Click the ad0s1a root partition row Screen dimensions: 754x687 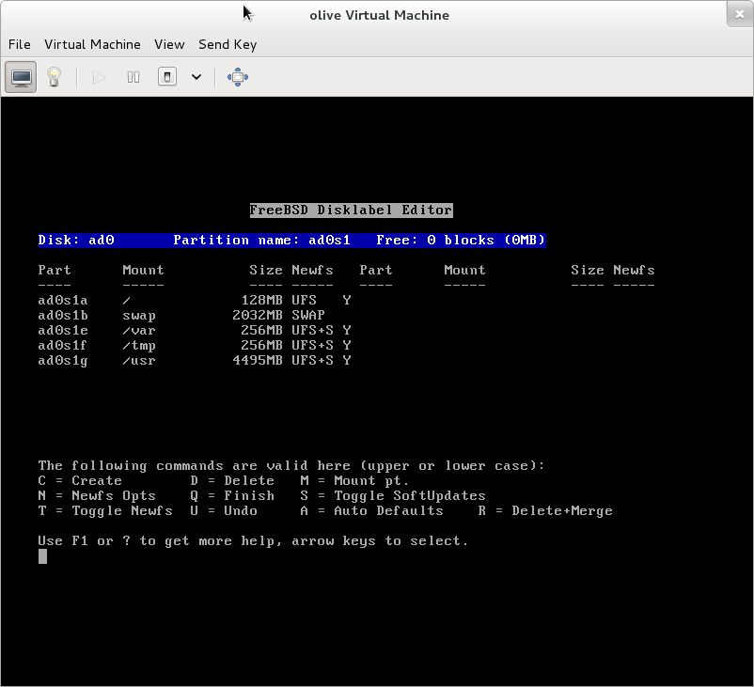[194, 301]
